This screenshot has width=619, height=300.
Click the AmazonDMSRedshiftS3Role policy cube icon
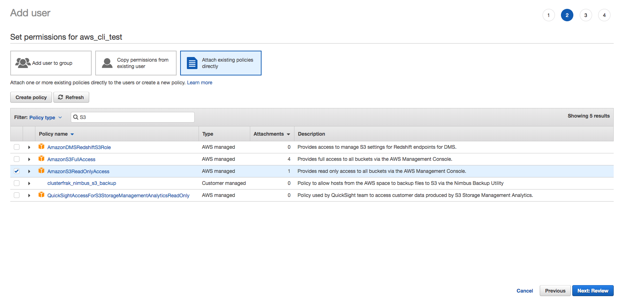click(41, 147)
